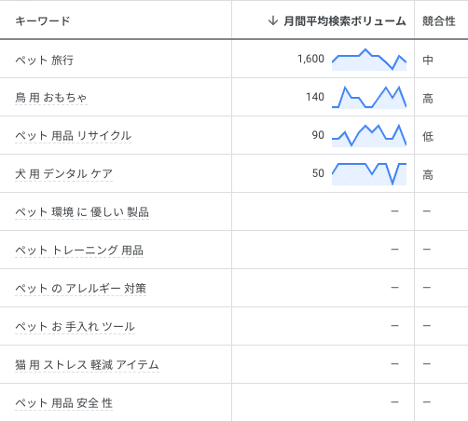
Task: Select the keyword 犬 用 デンタル ケア
Action: (x=63, y=174)
